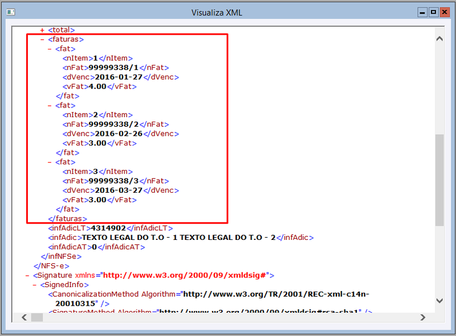456x336 pixels.
Task: Click the CanonicalizationMethod Algorithm line
Action: (x=209, y=294)
